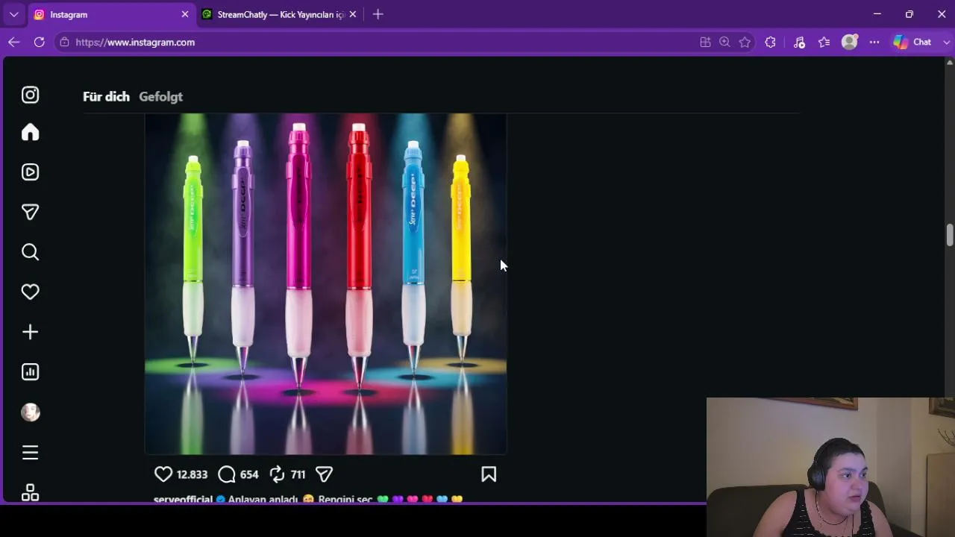Go to the Instagram Home feed icon
This screenshot has height=537, width=955.
(30, 132)
